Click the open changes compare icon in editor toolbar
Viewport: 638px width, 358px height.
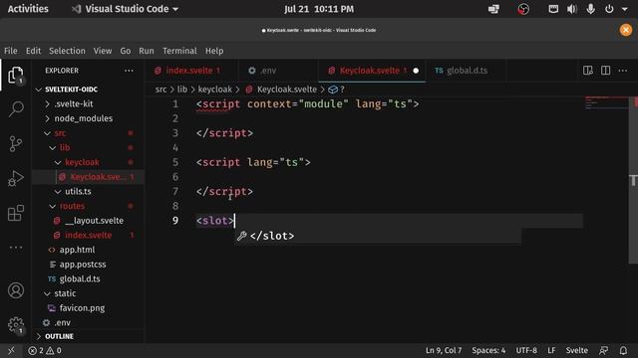(x=587, y=71)
